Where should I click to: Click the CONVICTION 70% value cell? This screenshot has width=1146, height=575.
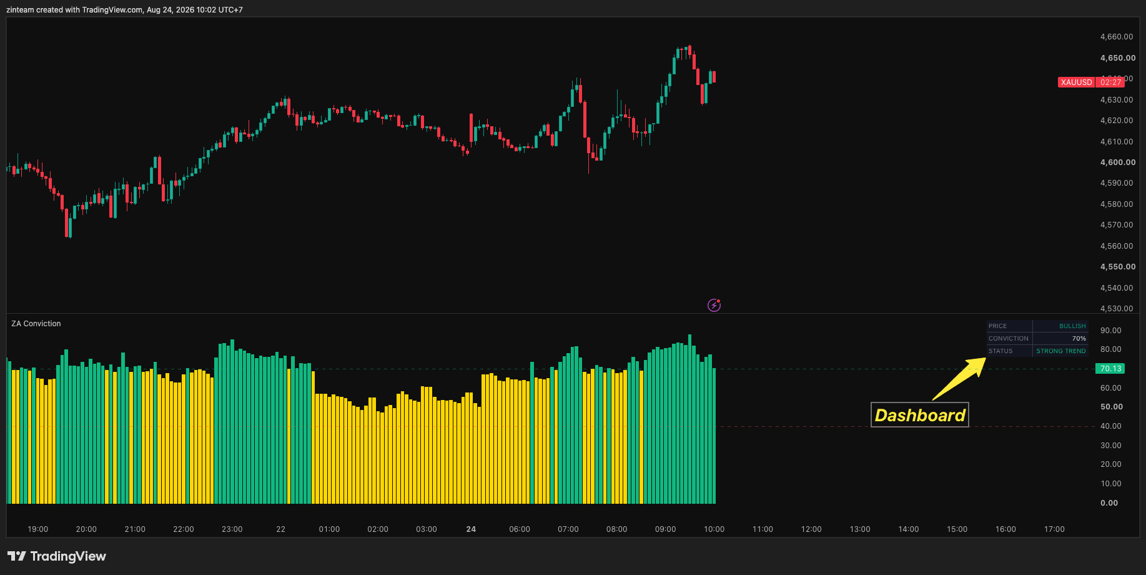[1060, 338]
